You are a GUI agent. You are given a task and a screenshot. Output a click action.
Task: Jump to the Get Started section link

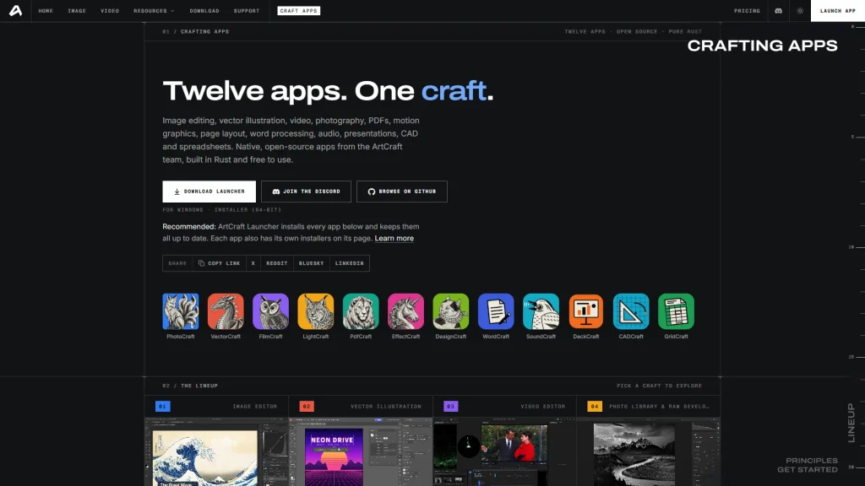tap(808, 469)
